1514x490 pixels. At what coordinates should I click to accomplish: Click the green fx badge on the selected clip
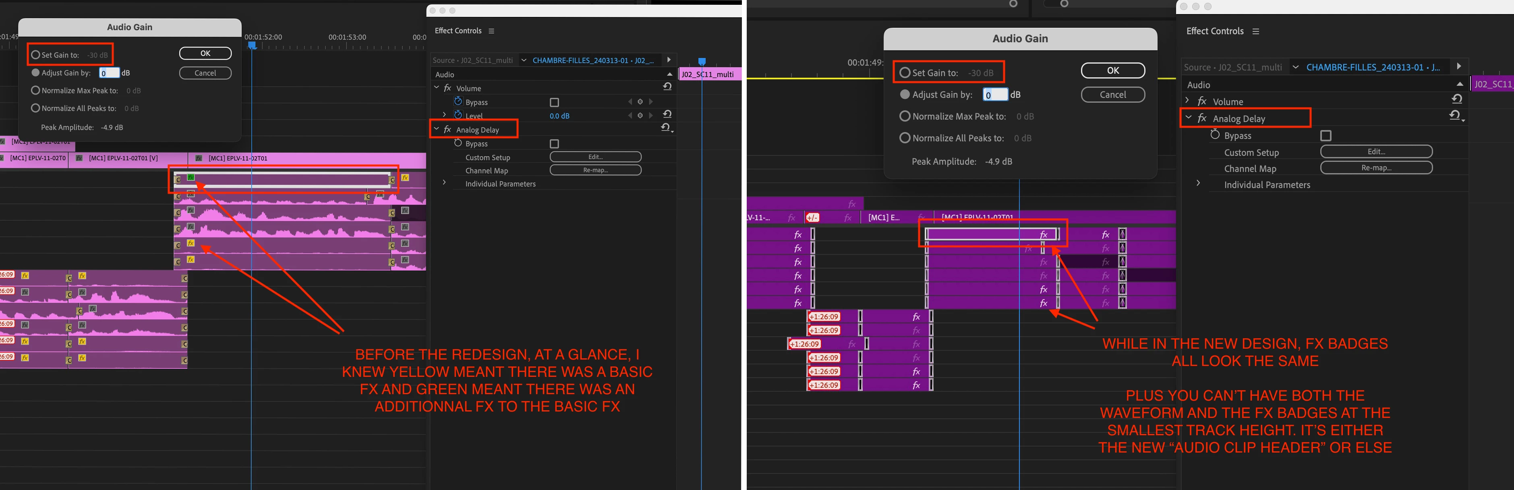point(191,178)
